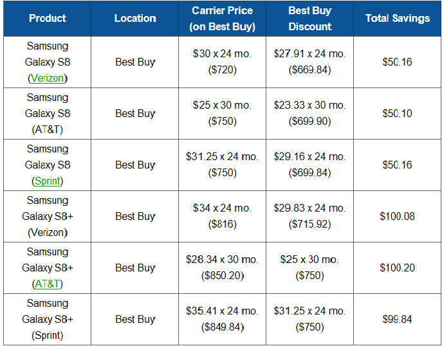Click the $35.41 x 24 mo. carrier price

tap(223, 311)
